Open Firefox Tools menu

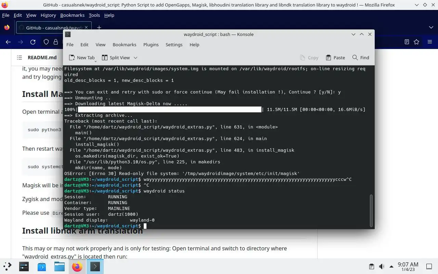(x=94, y=15)
